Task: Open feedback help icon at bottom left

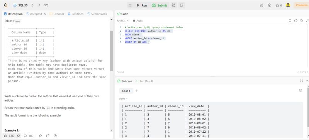Action: pyautogui.click(x=55, y=136)
